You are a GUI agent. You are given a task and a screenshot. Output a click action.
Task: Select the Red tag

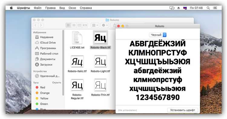click(42, 87)
